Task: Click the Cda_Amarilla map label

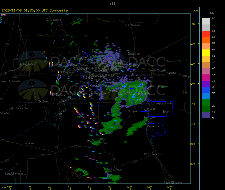Action: click(19, 108)
